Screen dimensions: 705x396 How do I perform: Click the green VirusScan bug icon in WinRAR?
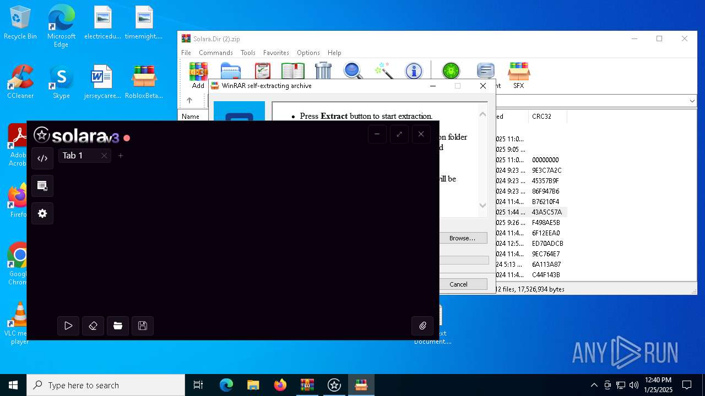click(451, 72)
